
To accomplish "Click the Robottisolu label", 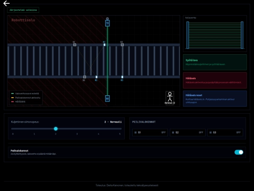I will [x=23, y=20].
